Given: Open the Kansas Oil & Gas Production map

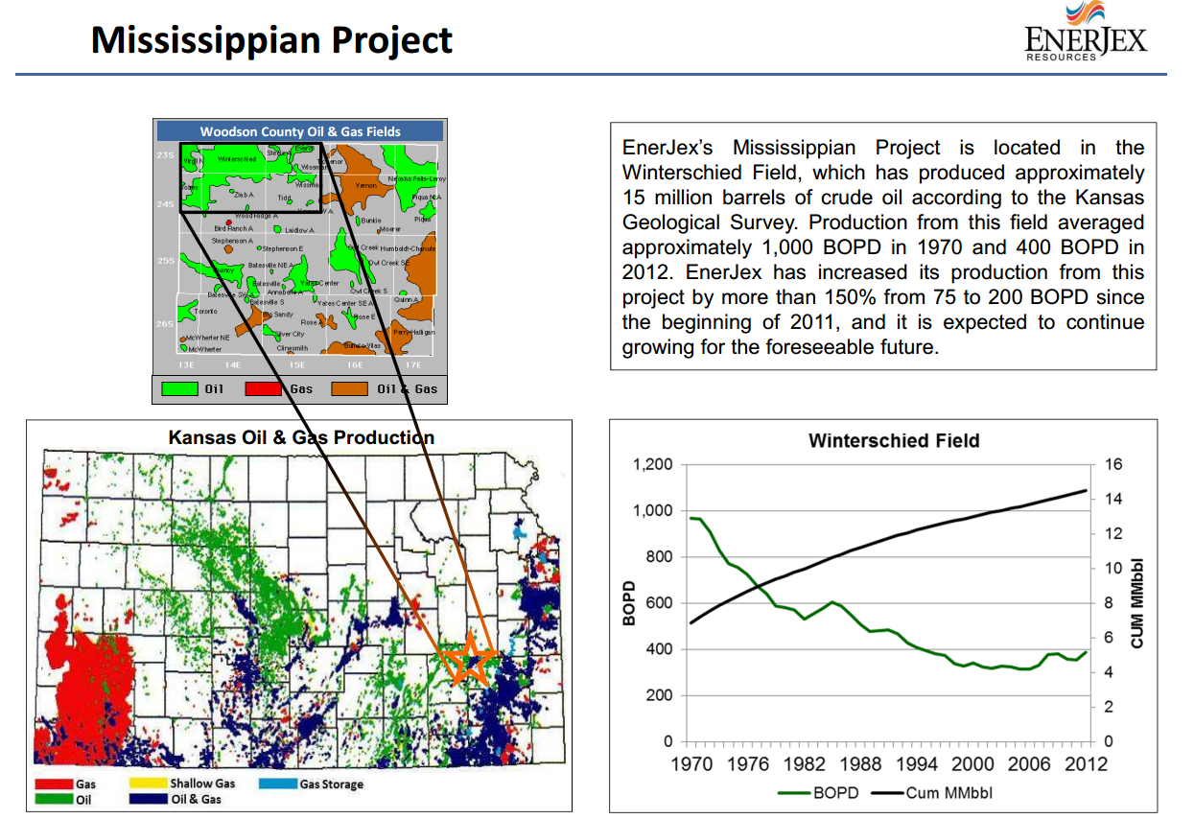Looking at the screenshot, I should pos(298,616).
